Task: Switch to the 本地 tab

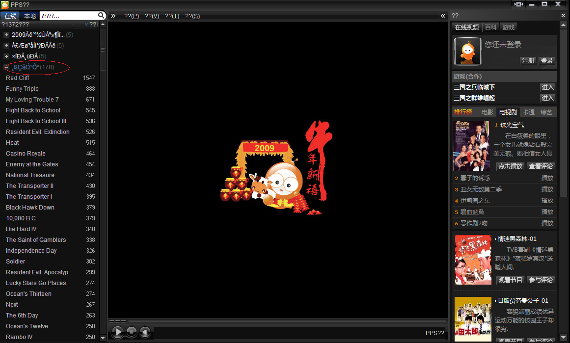Action: coord(30,16)
